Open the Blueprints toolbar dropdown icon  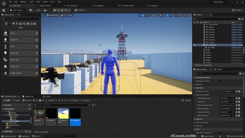pos(39,10)
